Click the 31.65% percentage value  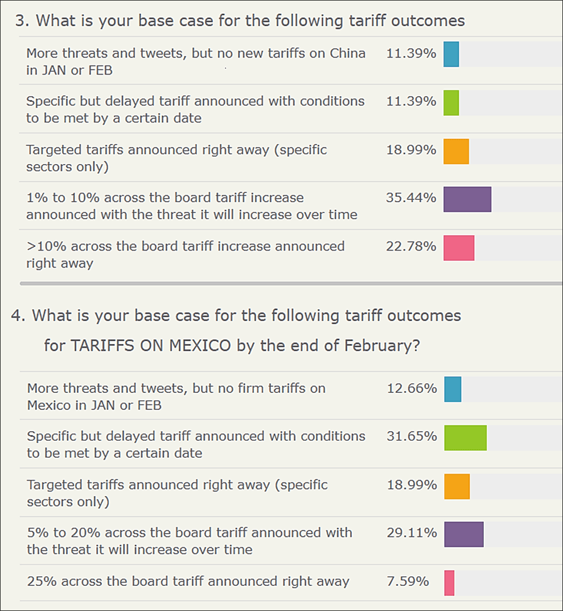411,436
